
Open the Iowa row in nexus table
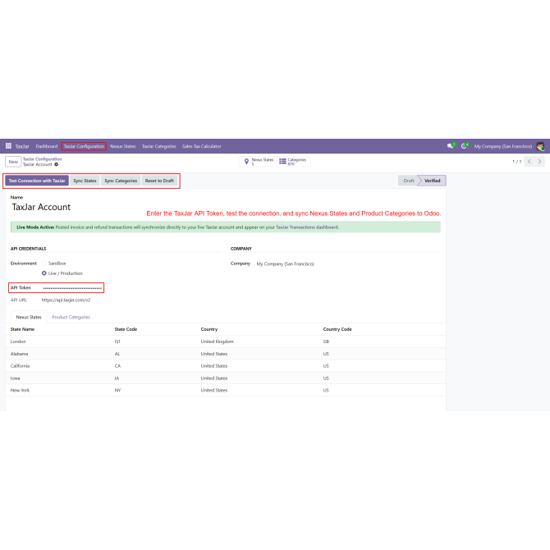(x=226, y=378)
